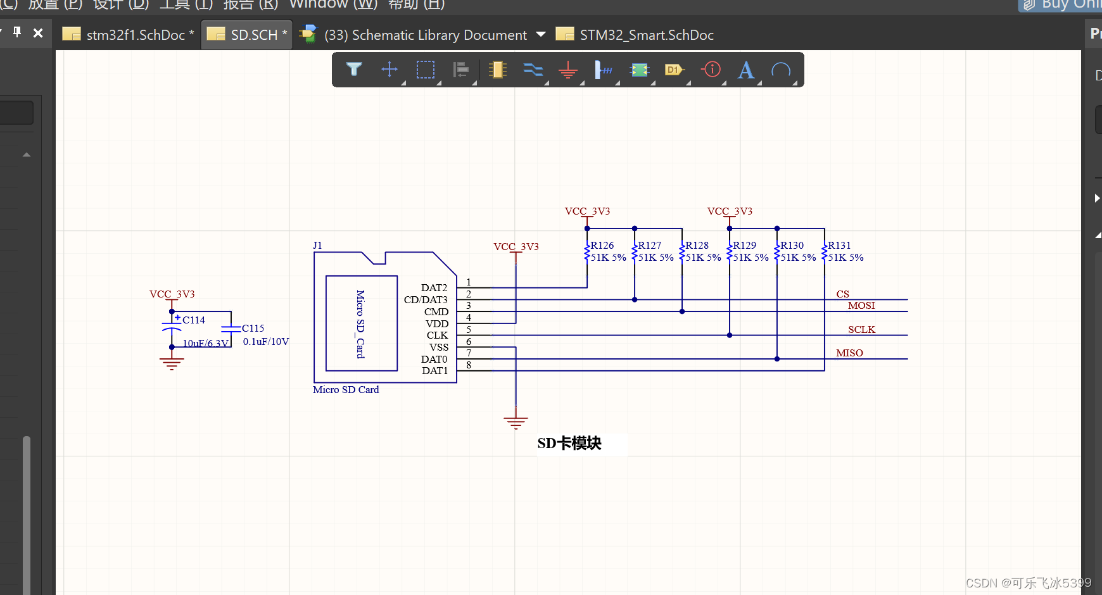1102x595 pixels.
Task: Close the left docked panel
Action: pos(38,33)
